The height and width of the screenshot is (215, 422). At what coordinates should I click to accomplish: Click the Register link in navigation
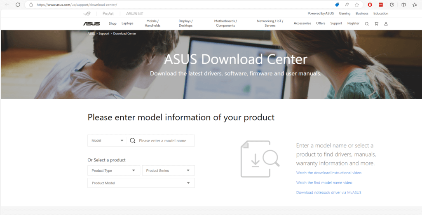353,23
